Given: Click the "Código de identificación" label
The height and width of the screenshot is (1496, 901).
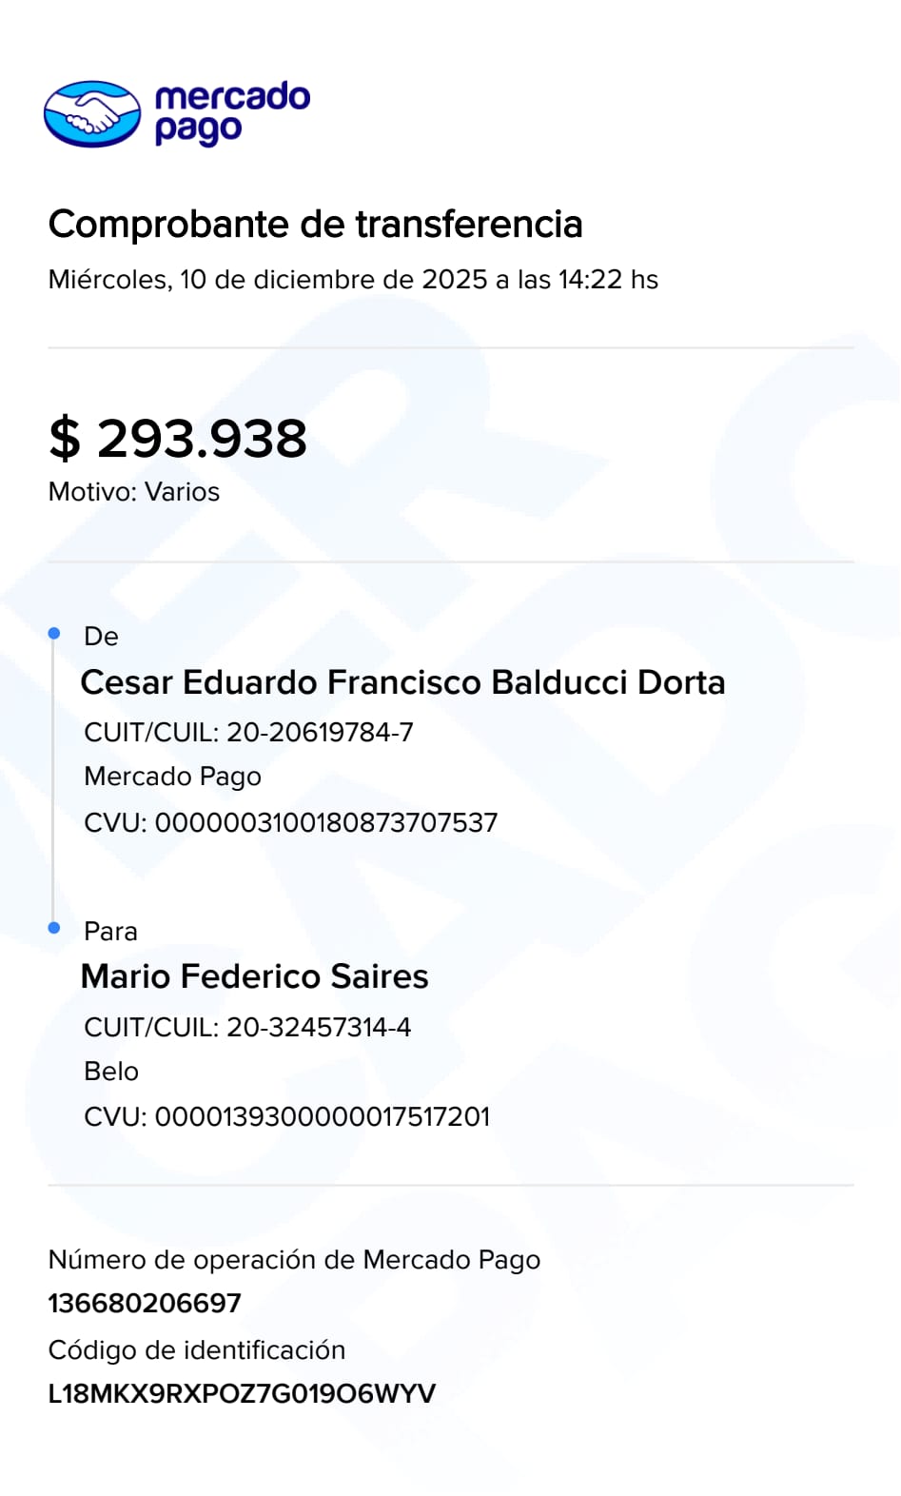Looking at the screenshot, I should [x=197, y=1349].
